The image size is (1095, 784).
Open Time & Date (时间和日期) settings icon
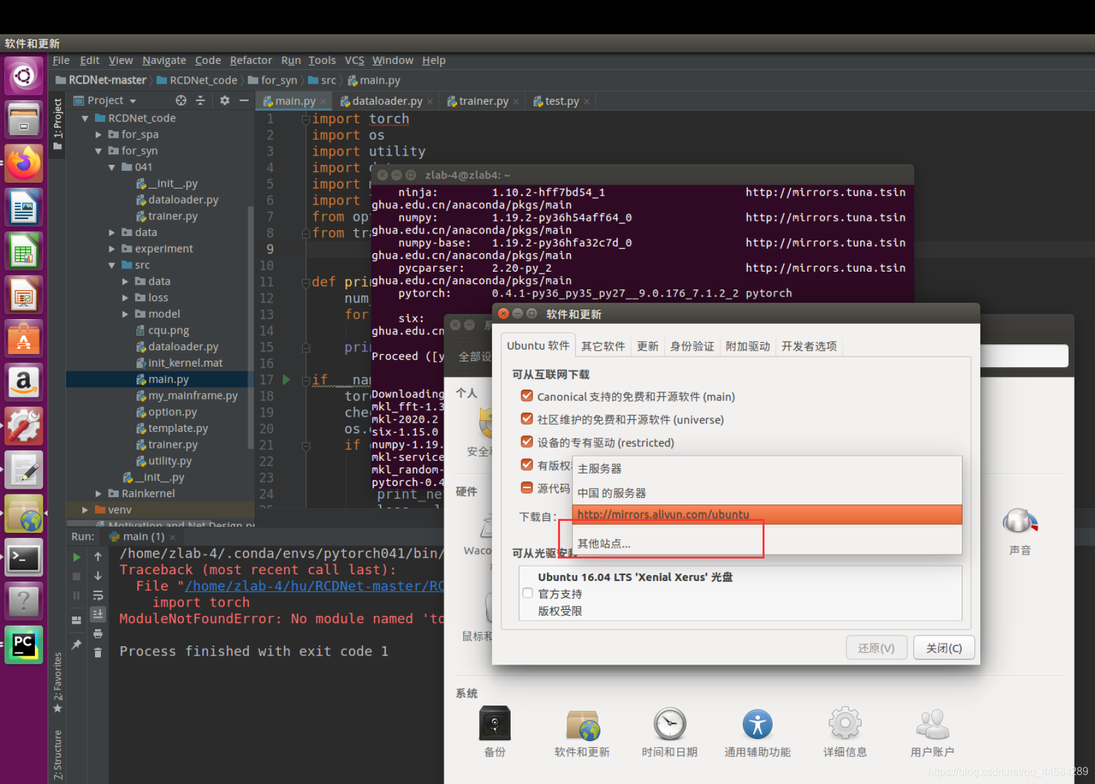point(670,731)
